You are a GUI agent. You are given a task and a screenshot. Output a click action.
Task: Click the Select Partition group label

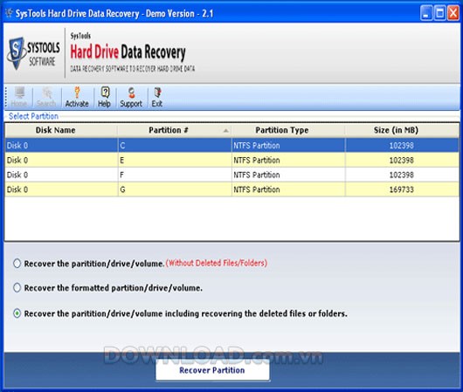(x=33, y=116)
